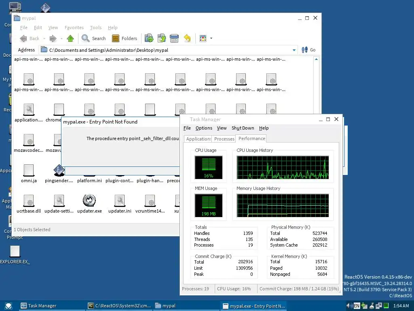
Task: Click the Memory Usage History graph
Action: pos(283,205)
